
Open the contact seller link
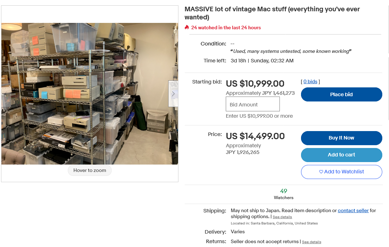pos(353,210)
